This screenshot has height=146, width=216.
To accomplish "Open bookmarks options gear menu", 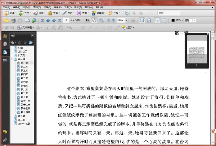I will pos(13,43).
